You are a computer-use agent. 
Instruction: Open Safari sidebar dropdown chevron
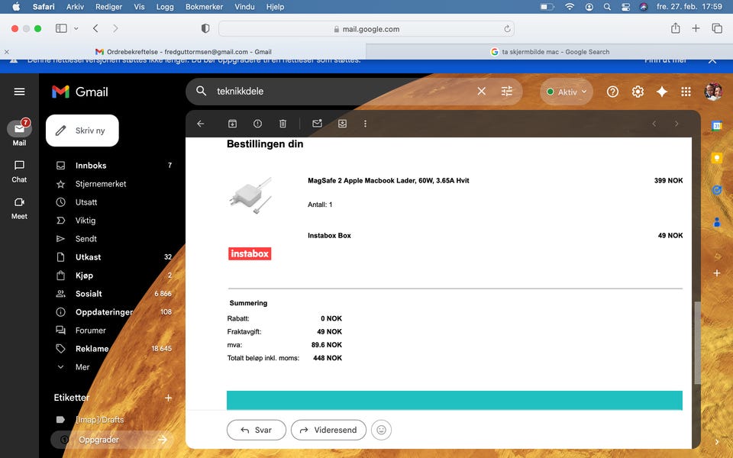point(76,28)
